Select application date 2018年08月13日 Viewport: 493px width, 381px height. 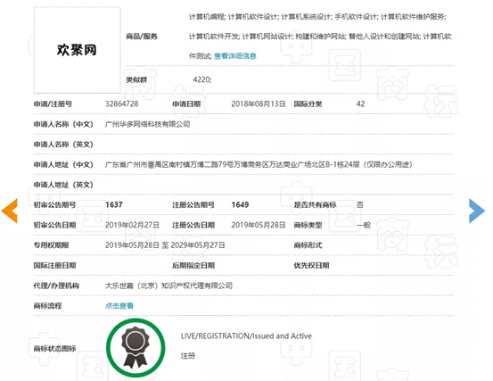point(259,104)
